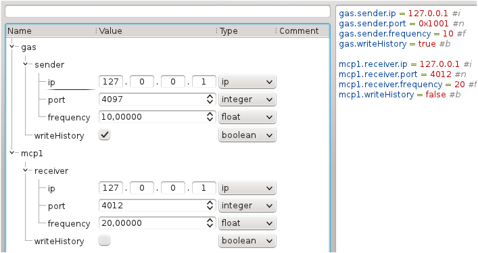Collapse the gas tree node

coord(12,47)
